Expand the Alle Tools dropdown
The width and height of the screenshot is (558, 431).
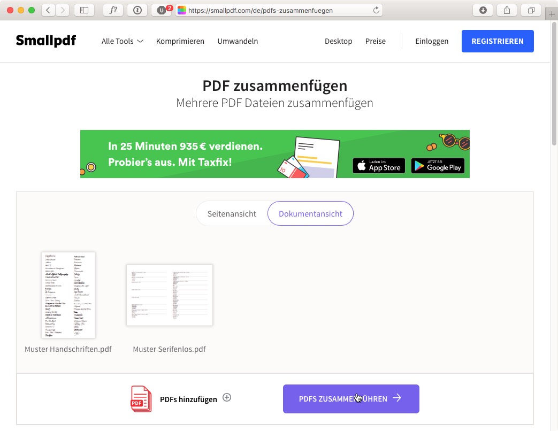point(122,41)
